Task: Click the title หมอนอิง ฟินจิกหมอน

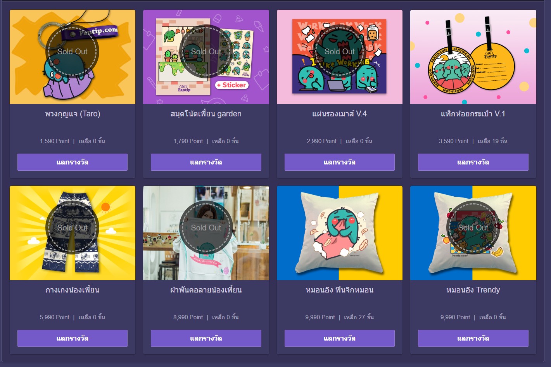Action: [340, 290]
